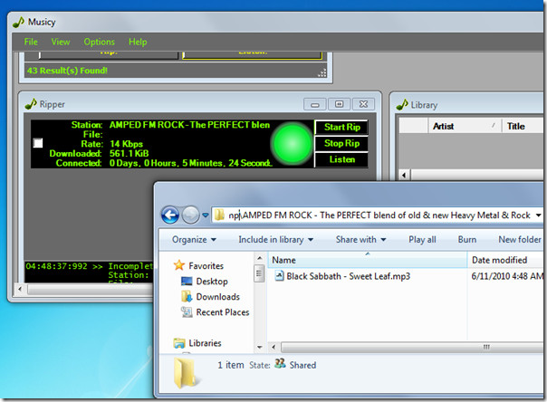
Task: Open the Share with dropdown
Action: tap(360, 240)
